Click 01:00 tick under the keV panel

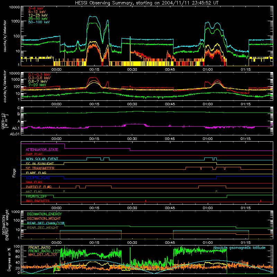(207, 70)
